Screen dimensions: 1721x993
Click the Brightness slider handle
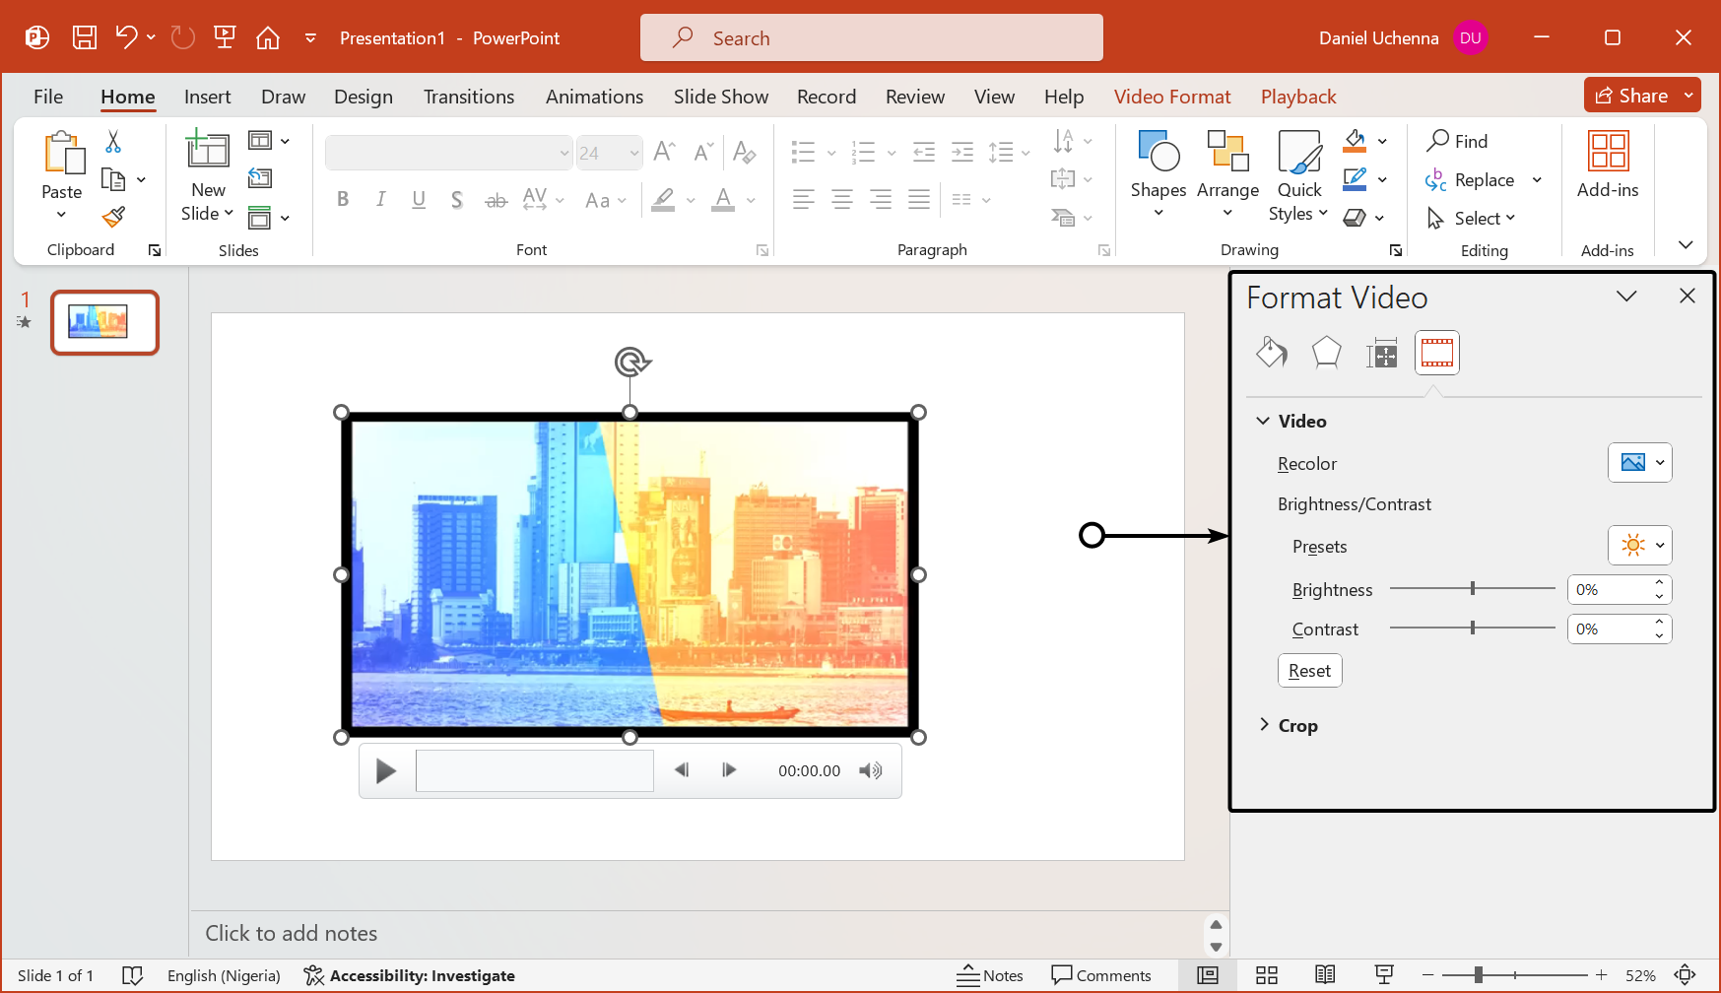pyautogui.click(x=1473, y=589)
